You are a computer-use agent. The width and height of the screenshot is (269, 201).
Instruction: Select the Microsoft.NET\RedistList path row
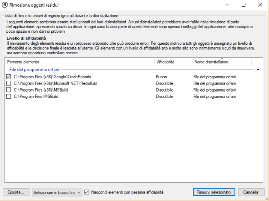click(55, 84)
